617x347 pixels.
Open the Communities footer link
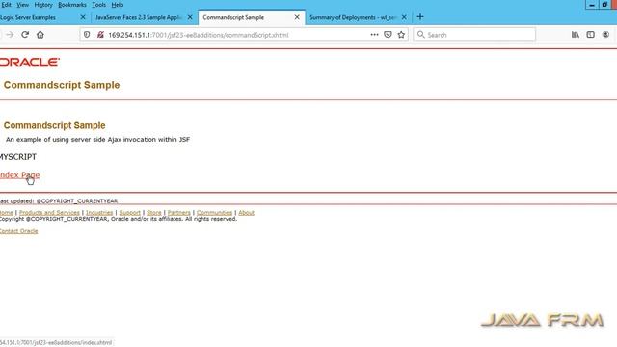pos(214,212)
